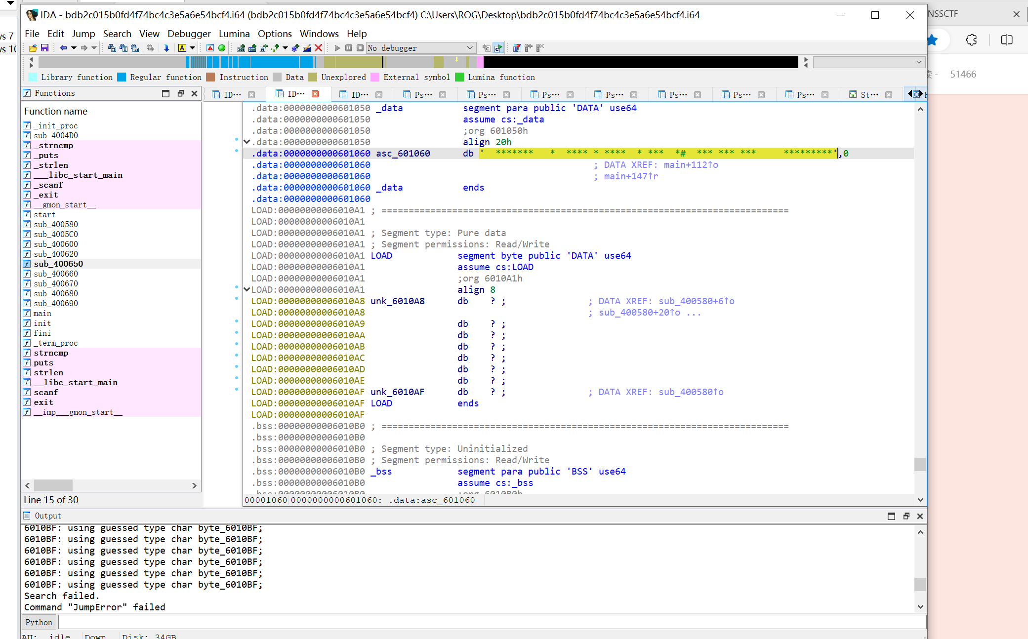The width and height of the screenshot is (1028, 639).
Task: Click the browser extensions puzzle icon
Action: [972, 40]
